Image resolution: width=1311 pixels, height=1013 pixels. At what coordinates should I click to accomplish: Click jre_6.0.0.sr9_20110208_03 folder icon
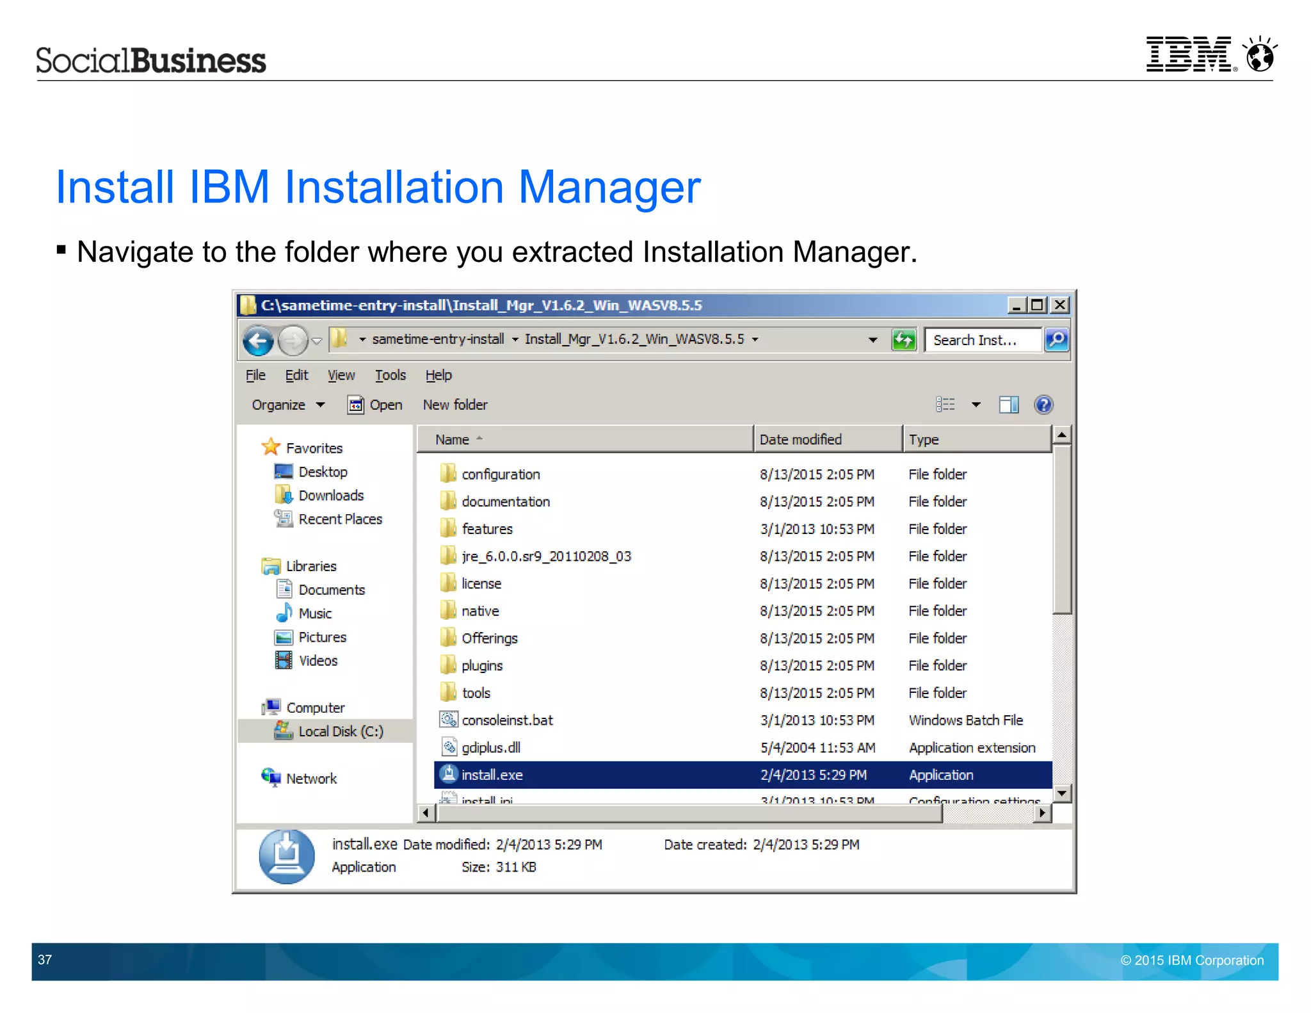tap(447, 556)
